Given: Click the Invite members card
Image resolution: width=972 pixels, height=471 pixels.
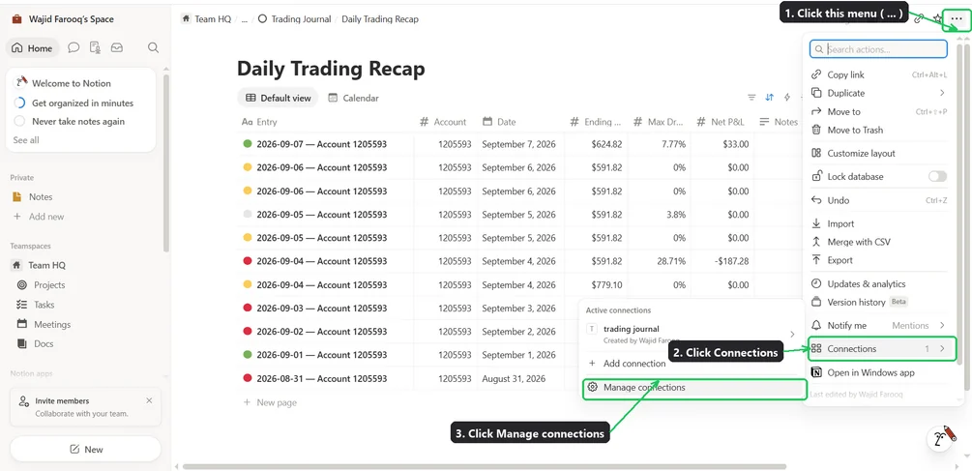Looking at the screenshot, I should (85, 407).
